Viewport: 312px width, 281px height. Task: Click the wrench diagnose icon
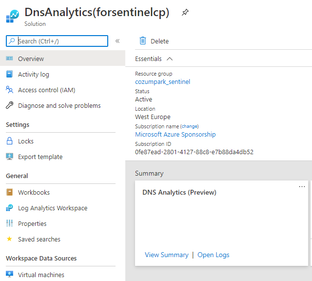pyautogui.click(x=9, y=105)
